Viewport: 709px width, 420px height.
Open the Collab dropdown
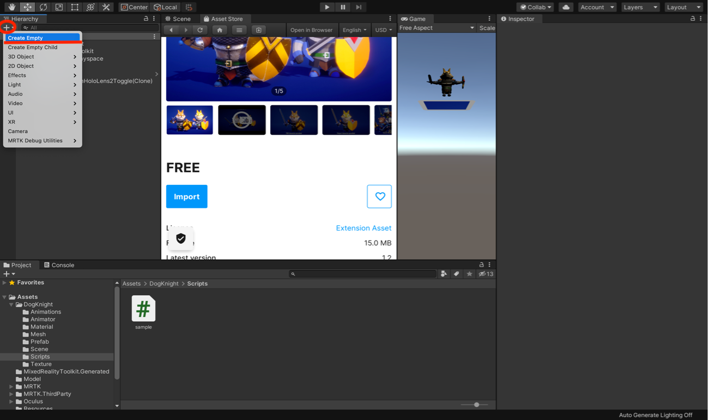pos(536,7)
